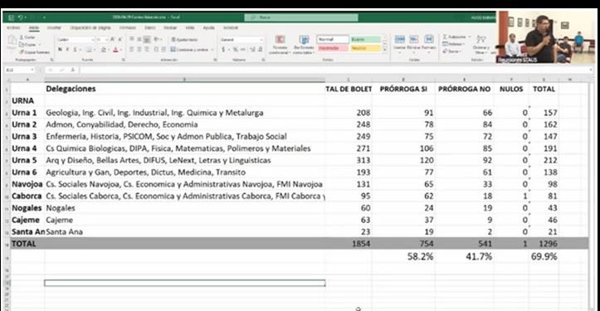Open the font size combo box
Image resolution: width=600 pixels, height=311 pixels.
[x=102, y=40]
